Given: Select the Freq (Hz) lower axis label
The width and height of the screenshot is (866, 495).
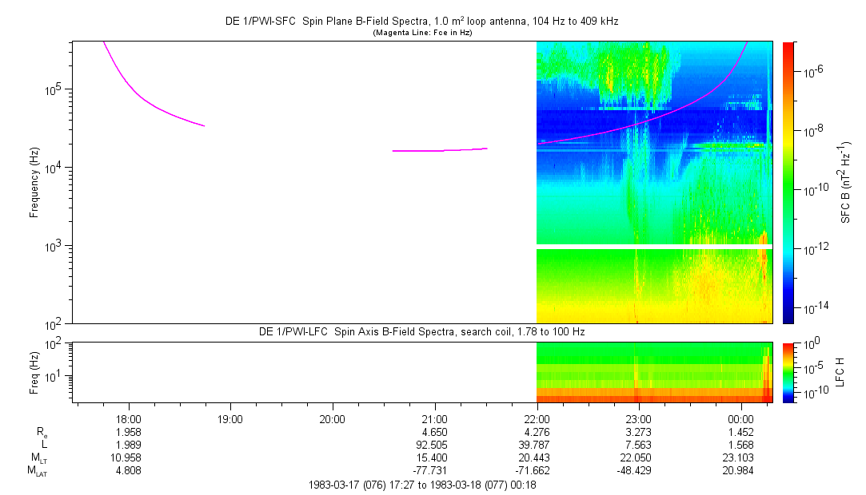Looking at the screenshot, I should click(34, 372).
